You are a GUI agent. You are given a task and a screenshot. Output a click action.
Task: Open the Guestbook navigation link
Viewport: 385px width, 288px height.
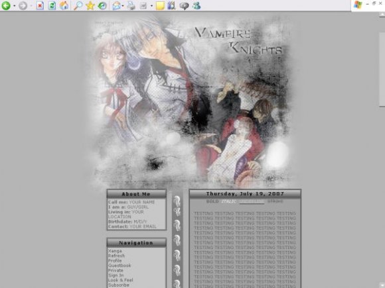coord(119,265)
